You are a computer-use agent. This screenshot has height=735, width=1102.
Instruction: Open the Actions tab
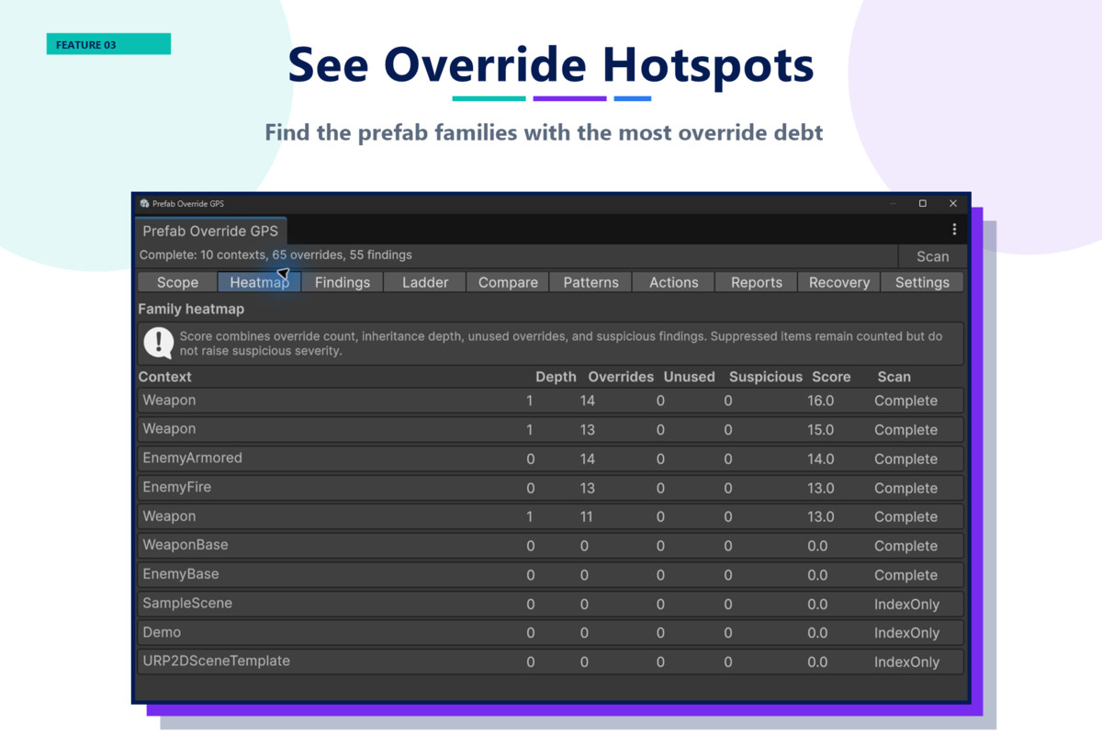point(674,282)
